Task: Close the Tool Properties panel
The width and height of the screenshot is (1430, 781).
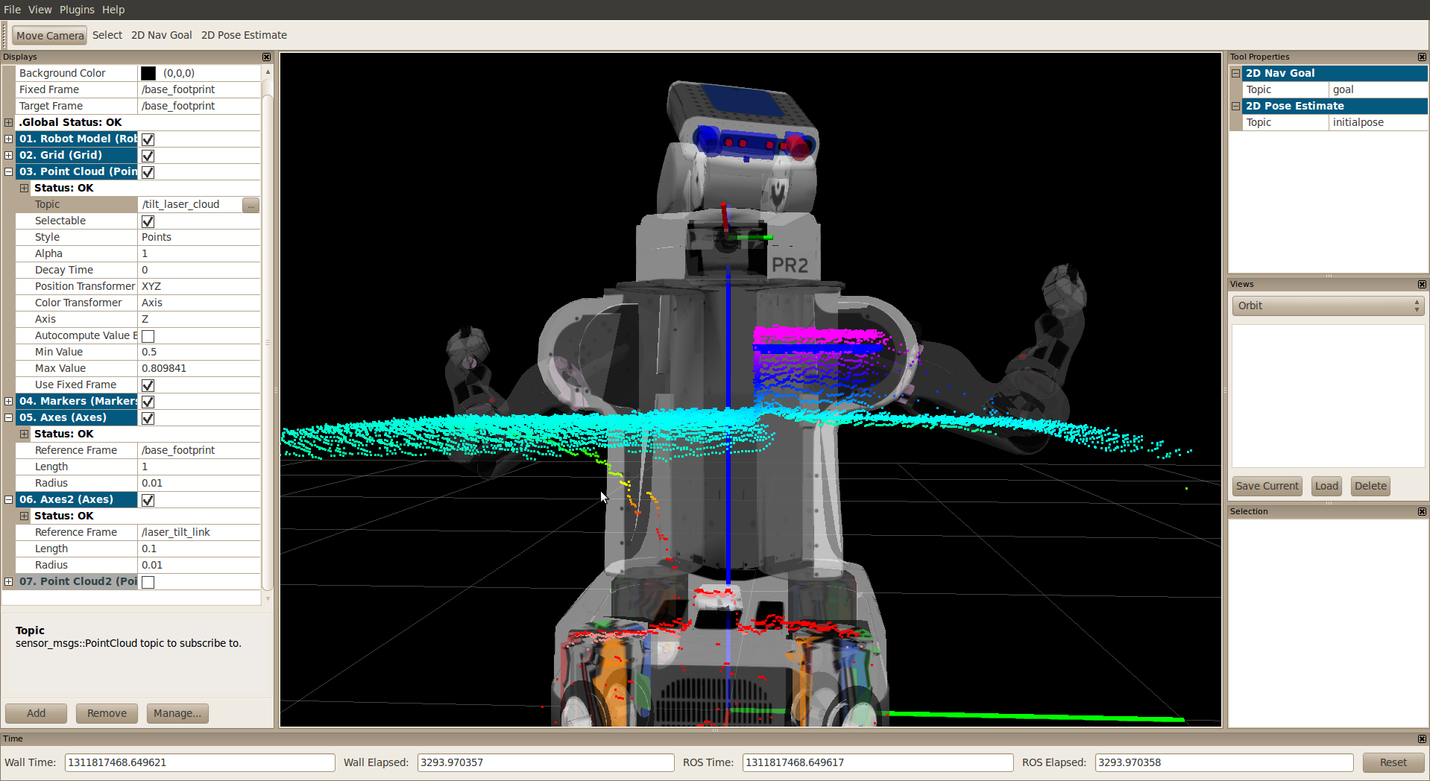Action: [1422, 57]
